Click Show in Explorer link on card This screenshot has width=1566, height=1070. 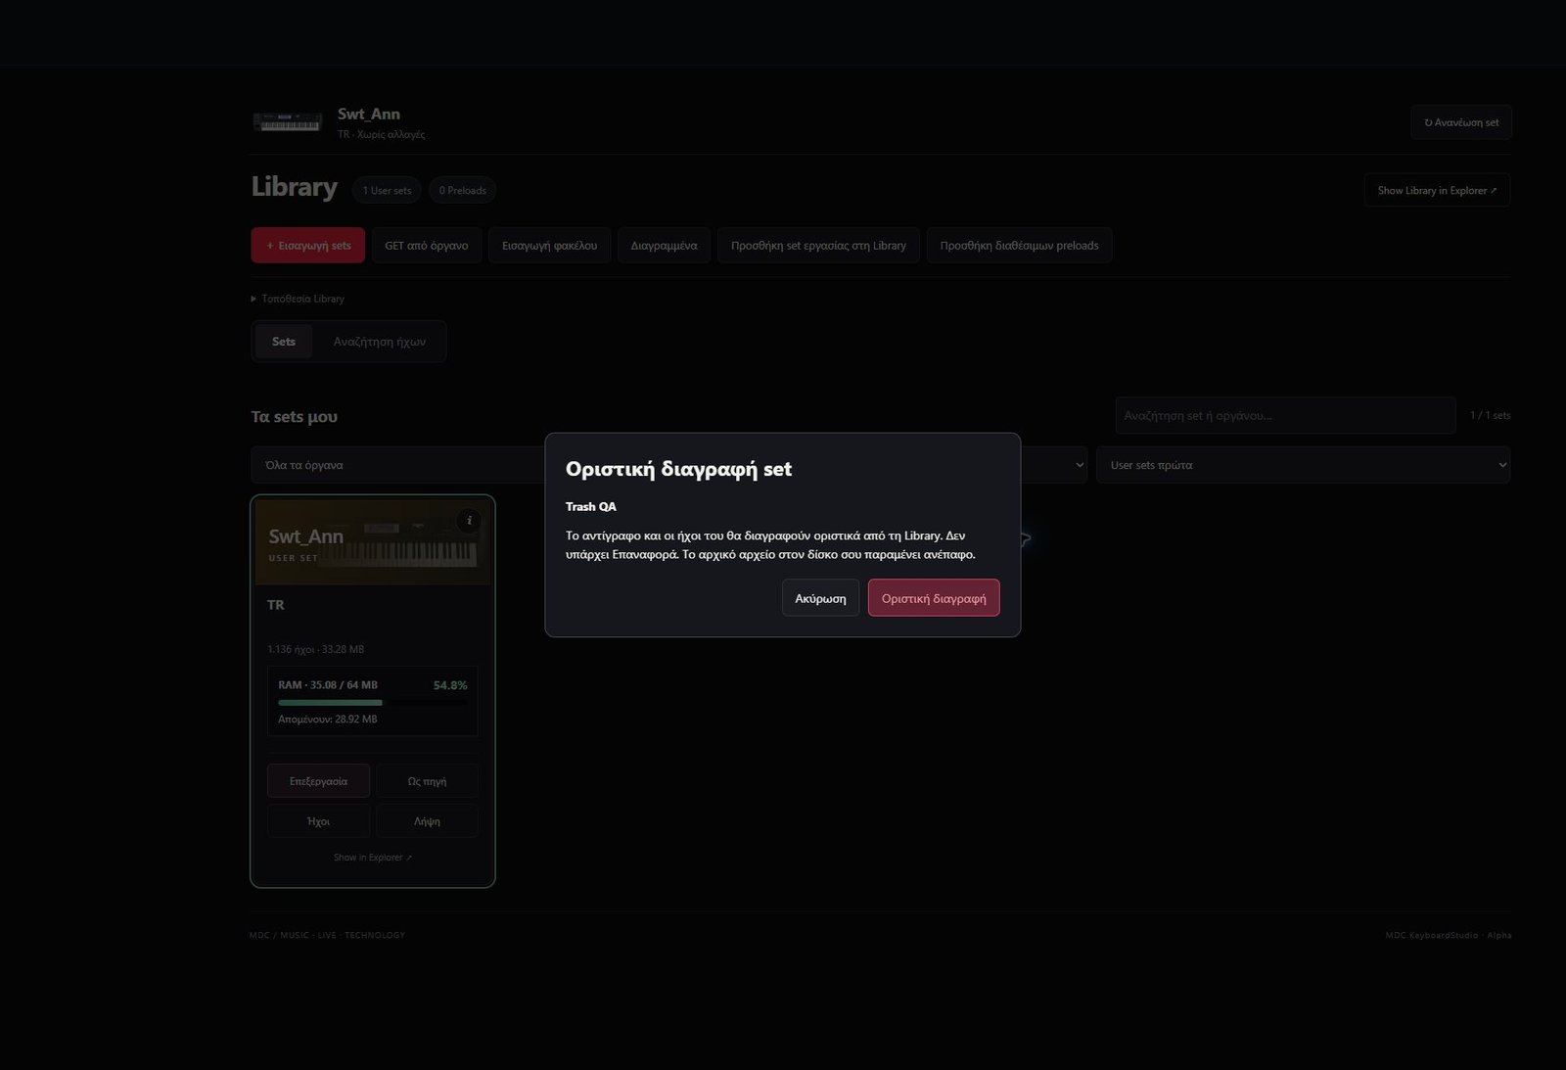pos(373,858)
